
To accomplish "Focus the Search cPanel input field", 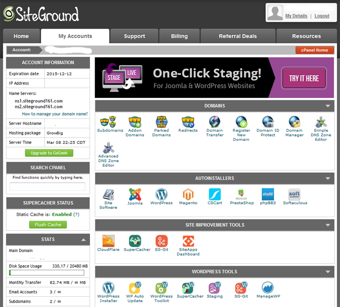I will 47,187.
